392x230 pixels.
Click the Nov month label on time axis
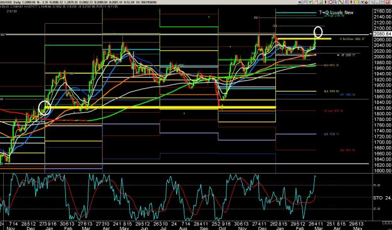tap(11, 228)
